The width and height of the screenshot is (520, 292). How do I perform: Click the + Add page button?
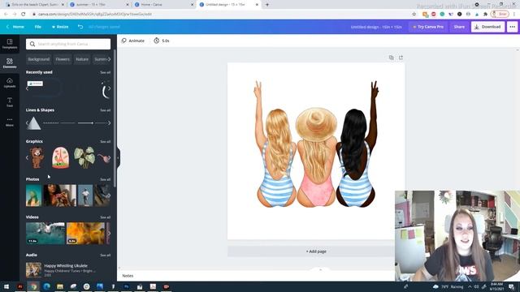[x=316, y=251]
